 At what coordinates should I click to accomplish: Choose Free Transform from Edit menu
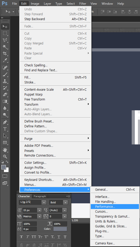55,99
